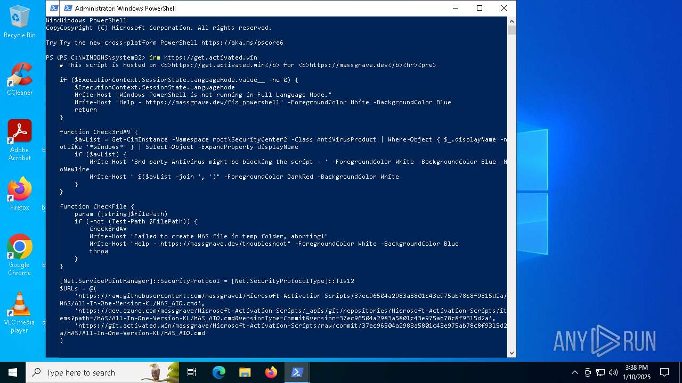Minimize the PowerShell window
This screenshot has height=383, width=682.
455,8
